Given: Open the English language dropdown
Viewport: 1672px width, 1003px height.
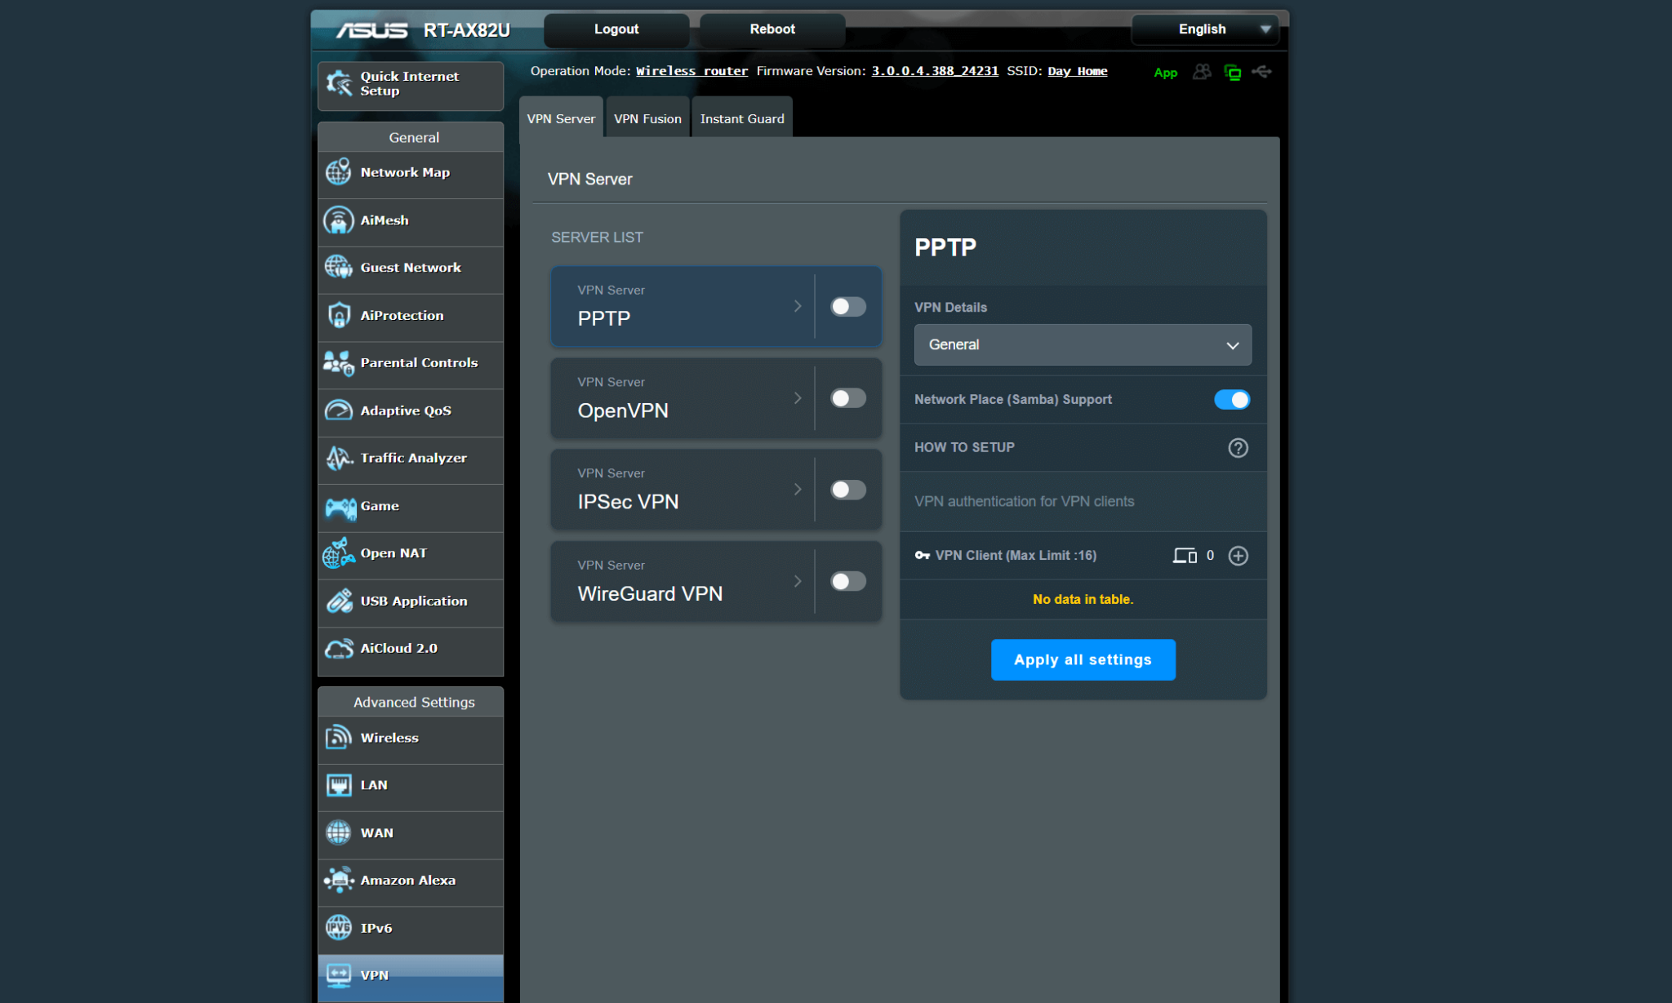Looking at the screenshot, I should click(x=1204, y=29).
